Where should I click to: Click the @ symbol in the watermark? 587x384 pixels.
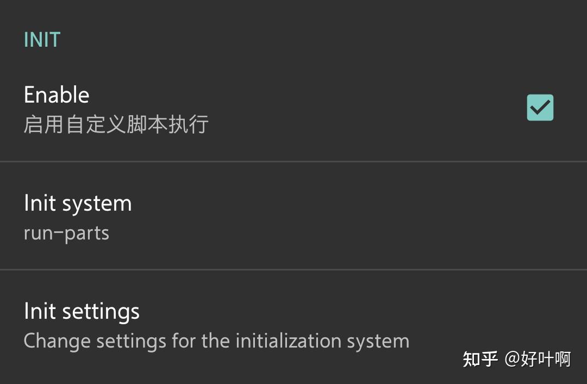click(x=511, y=359)
